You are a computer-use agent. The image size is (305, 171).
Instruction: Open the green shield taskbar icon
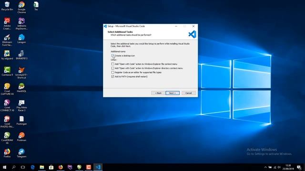79,167
